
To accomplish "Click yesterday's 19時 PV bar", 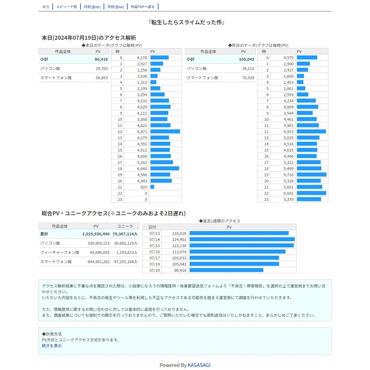I will (312, 175).
